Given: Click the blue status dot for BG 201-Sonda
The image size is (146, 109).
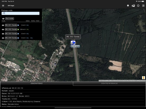Looking at the screenshot, I should tap(18, 25).
